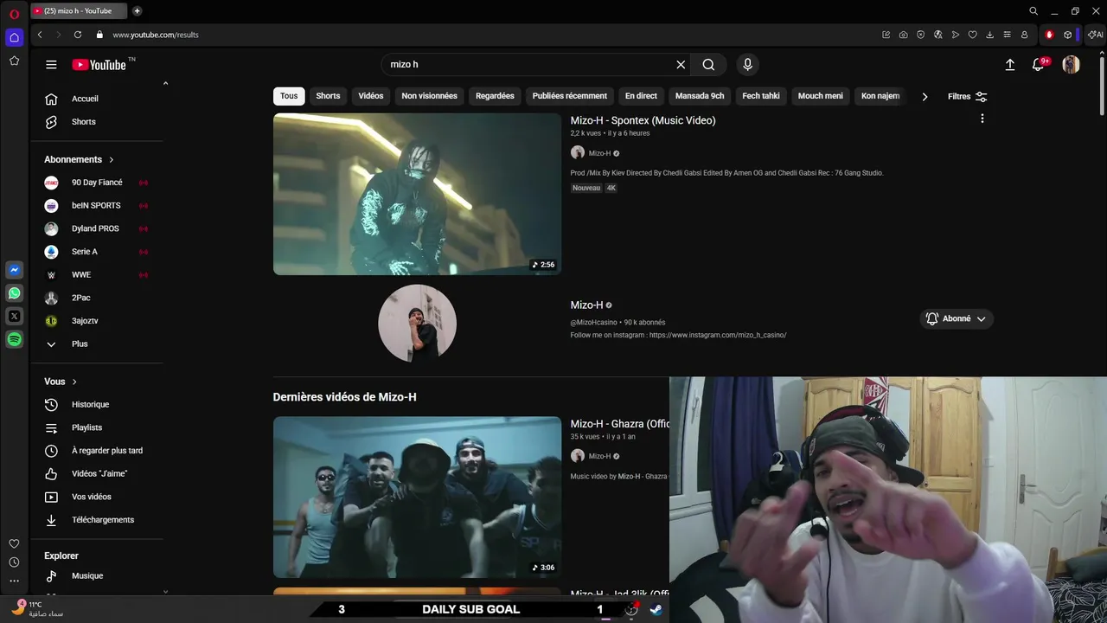Play the Ghazra video thumbnail
The width and height of the screenshot is (1107, 623).
[417, 497]
